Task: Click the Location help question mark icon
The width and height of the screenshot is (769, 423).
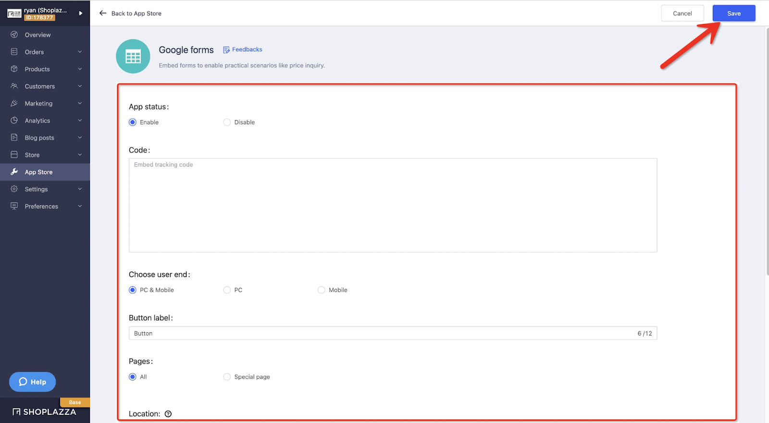Action: tap(168, 414)
